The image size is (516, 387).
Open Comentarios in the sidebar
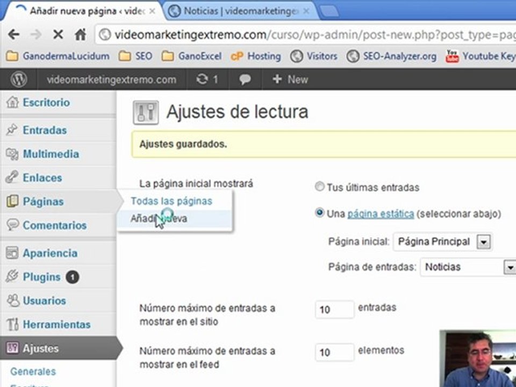click(x=55, y=225)
